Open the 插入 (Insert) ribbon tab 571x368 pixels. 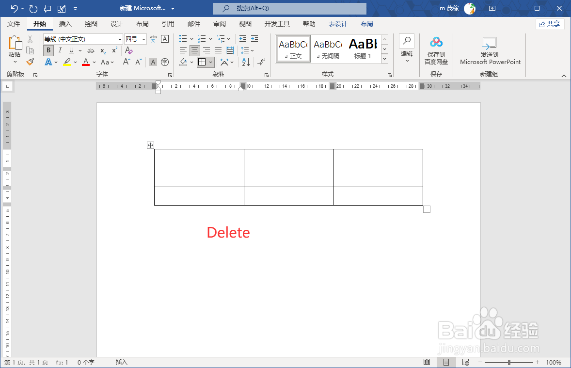[65, 24]
